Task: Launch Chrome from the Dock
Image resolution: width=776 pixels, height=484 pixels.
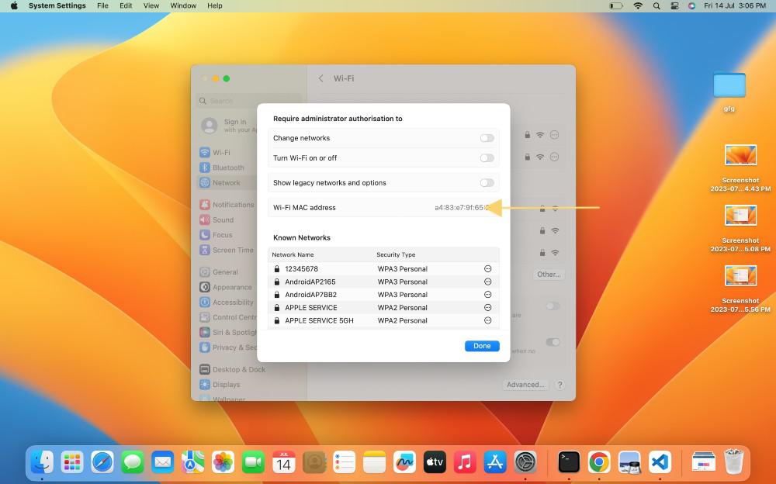Action: tap(599, 461)
